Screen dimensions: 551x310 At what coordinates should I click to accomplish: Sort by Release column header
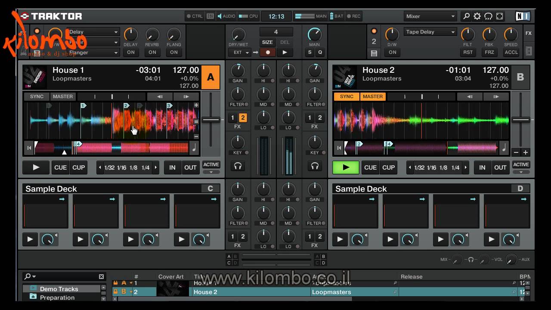pos(412,277)
